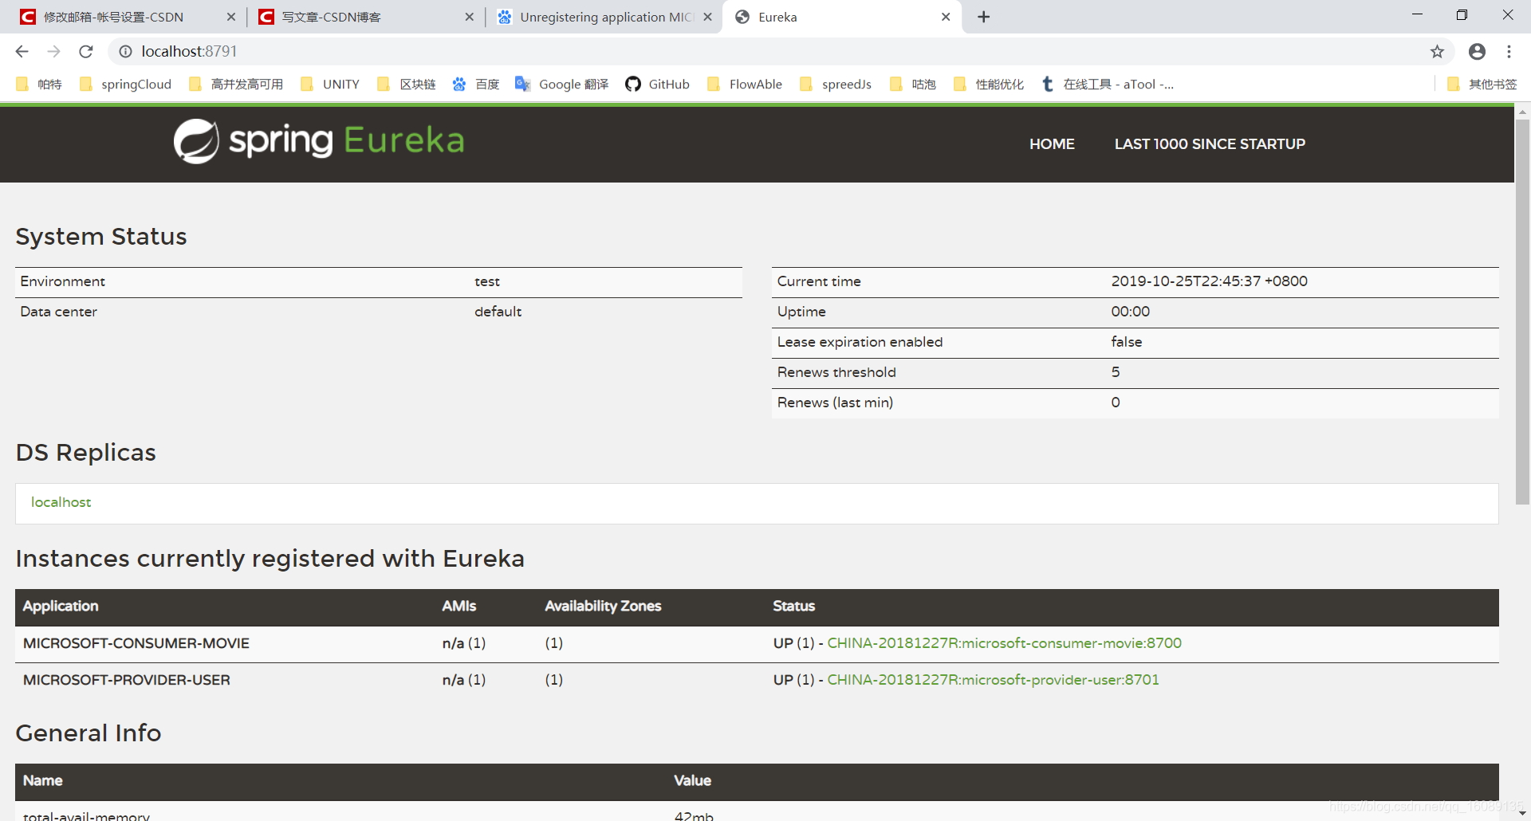Open the Chrome profile avatar
The width and height of the screenshot is (1531, 821).
1477,52
